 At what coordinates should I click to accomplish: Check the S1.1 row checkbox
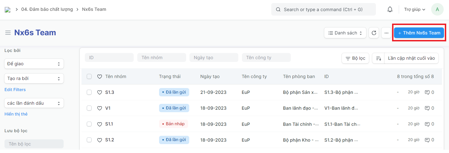click(x=89, y=124)
